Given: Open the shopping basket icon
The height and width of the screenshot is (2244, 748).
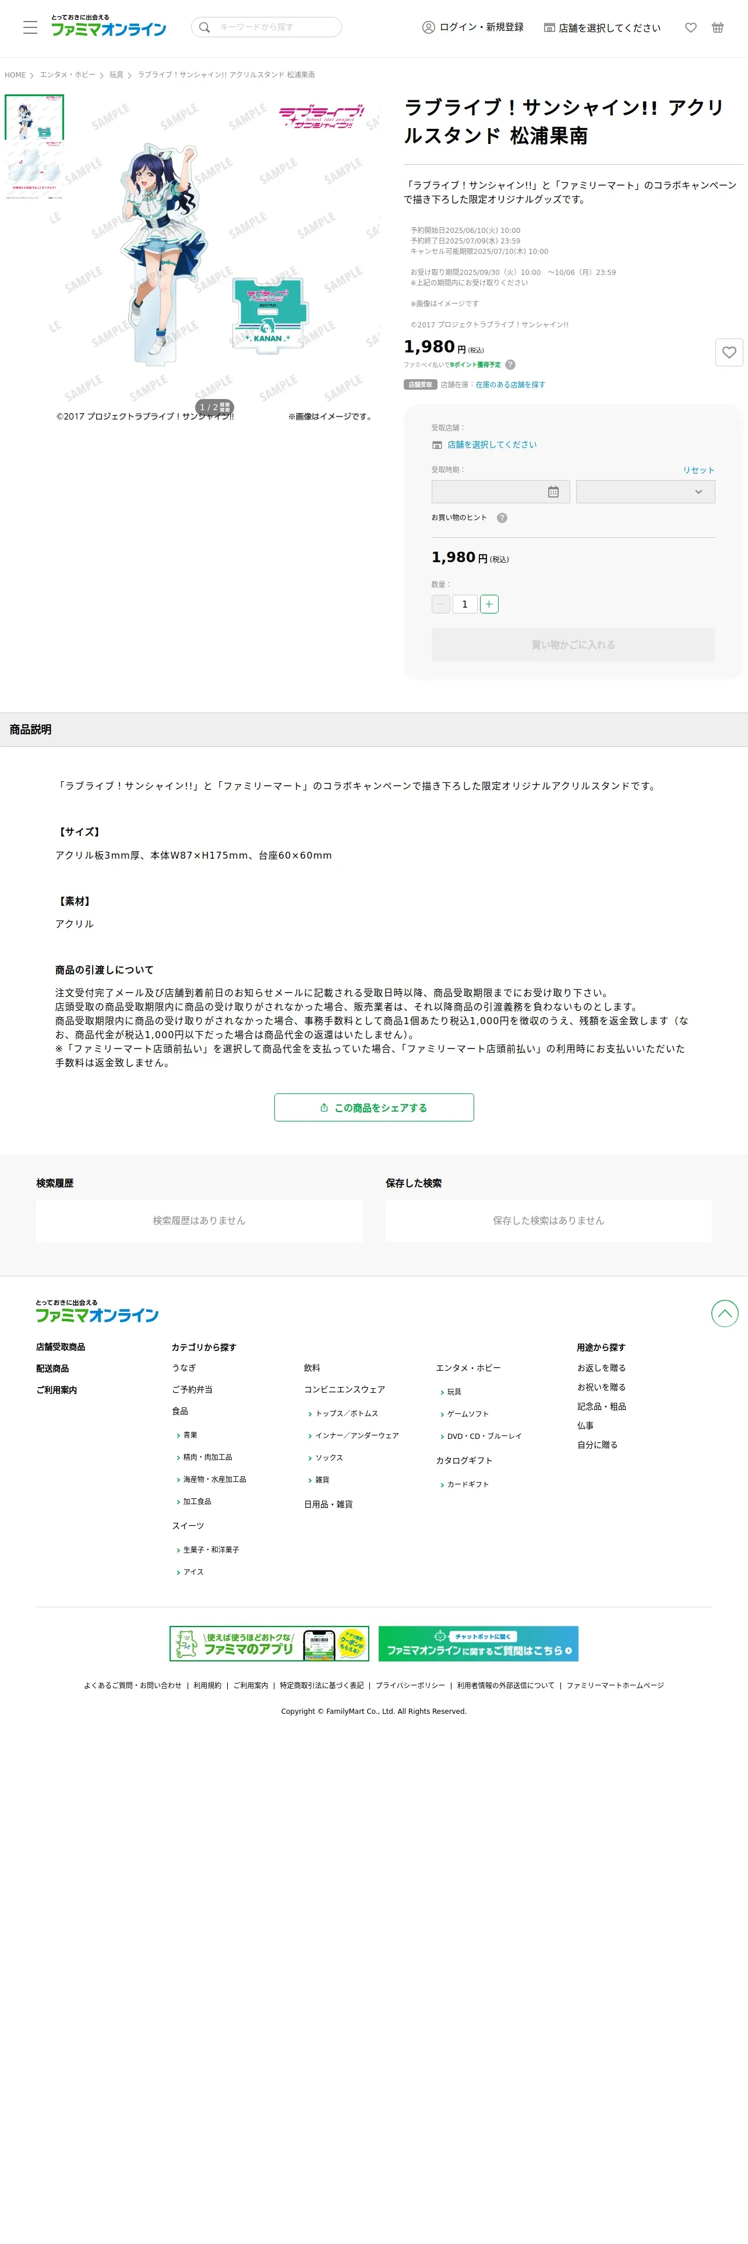Looking at the screenshot, I should pyautogui.click(x=718, y=28).
